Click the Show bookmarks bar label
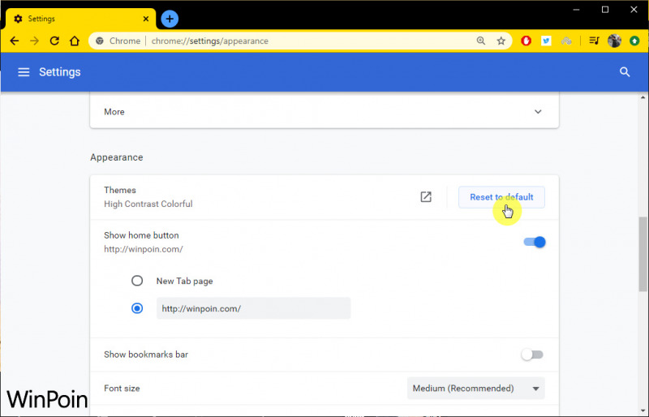The height and width of the screenshot is (417, 649). [146, 355]
